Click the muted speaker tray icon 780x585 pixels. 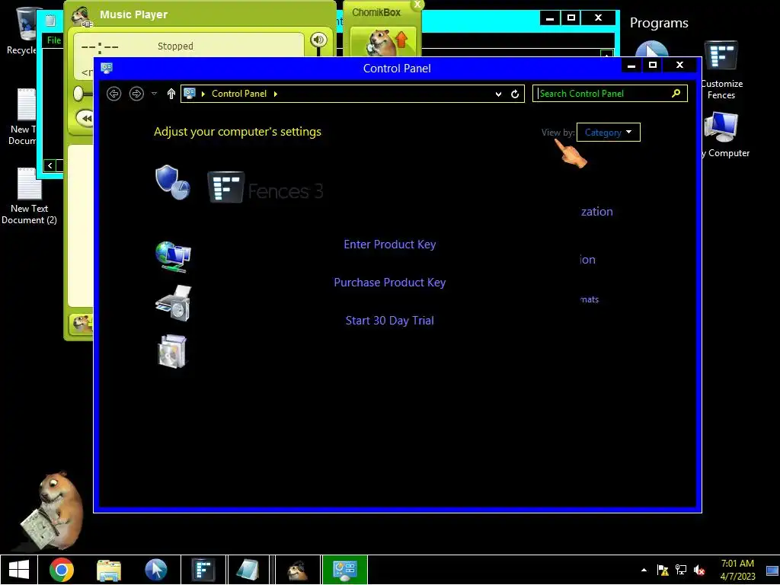point(699,570)
